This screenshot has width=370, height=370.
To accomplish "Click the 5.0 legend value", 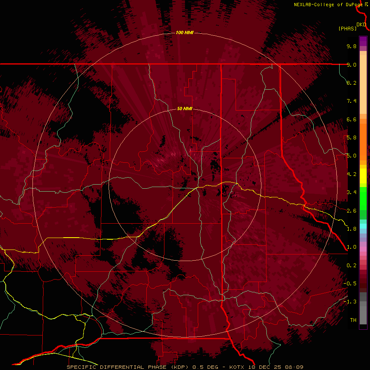I will coord(351,156).
